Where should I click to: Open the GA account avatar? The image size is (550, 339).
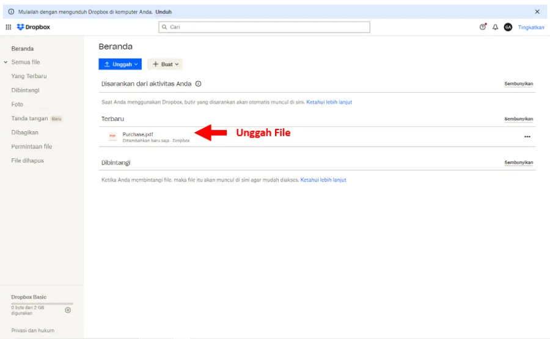point(508,27)
